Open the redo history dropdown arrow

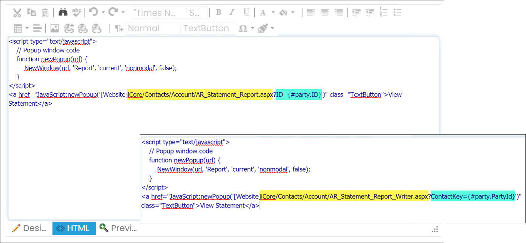click(123, 13)
